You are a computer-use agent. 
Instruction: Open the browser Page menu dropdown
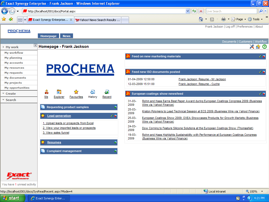click(x=245, y=19)
